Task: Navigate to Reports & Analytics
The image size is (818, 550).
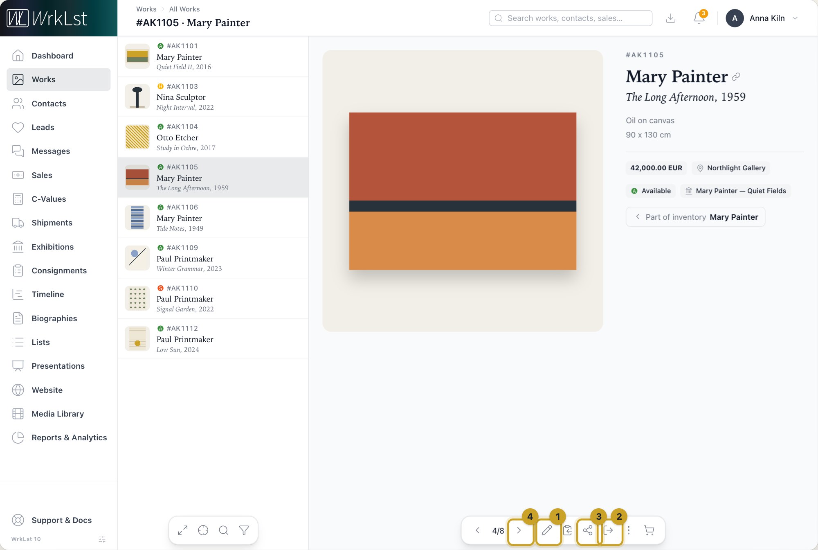Action: [x=58, y=437]
